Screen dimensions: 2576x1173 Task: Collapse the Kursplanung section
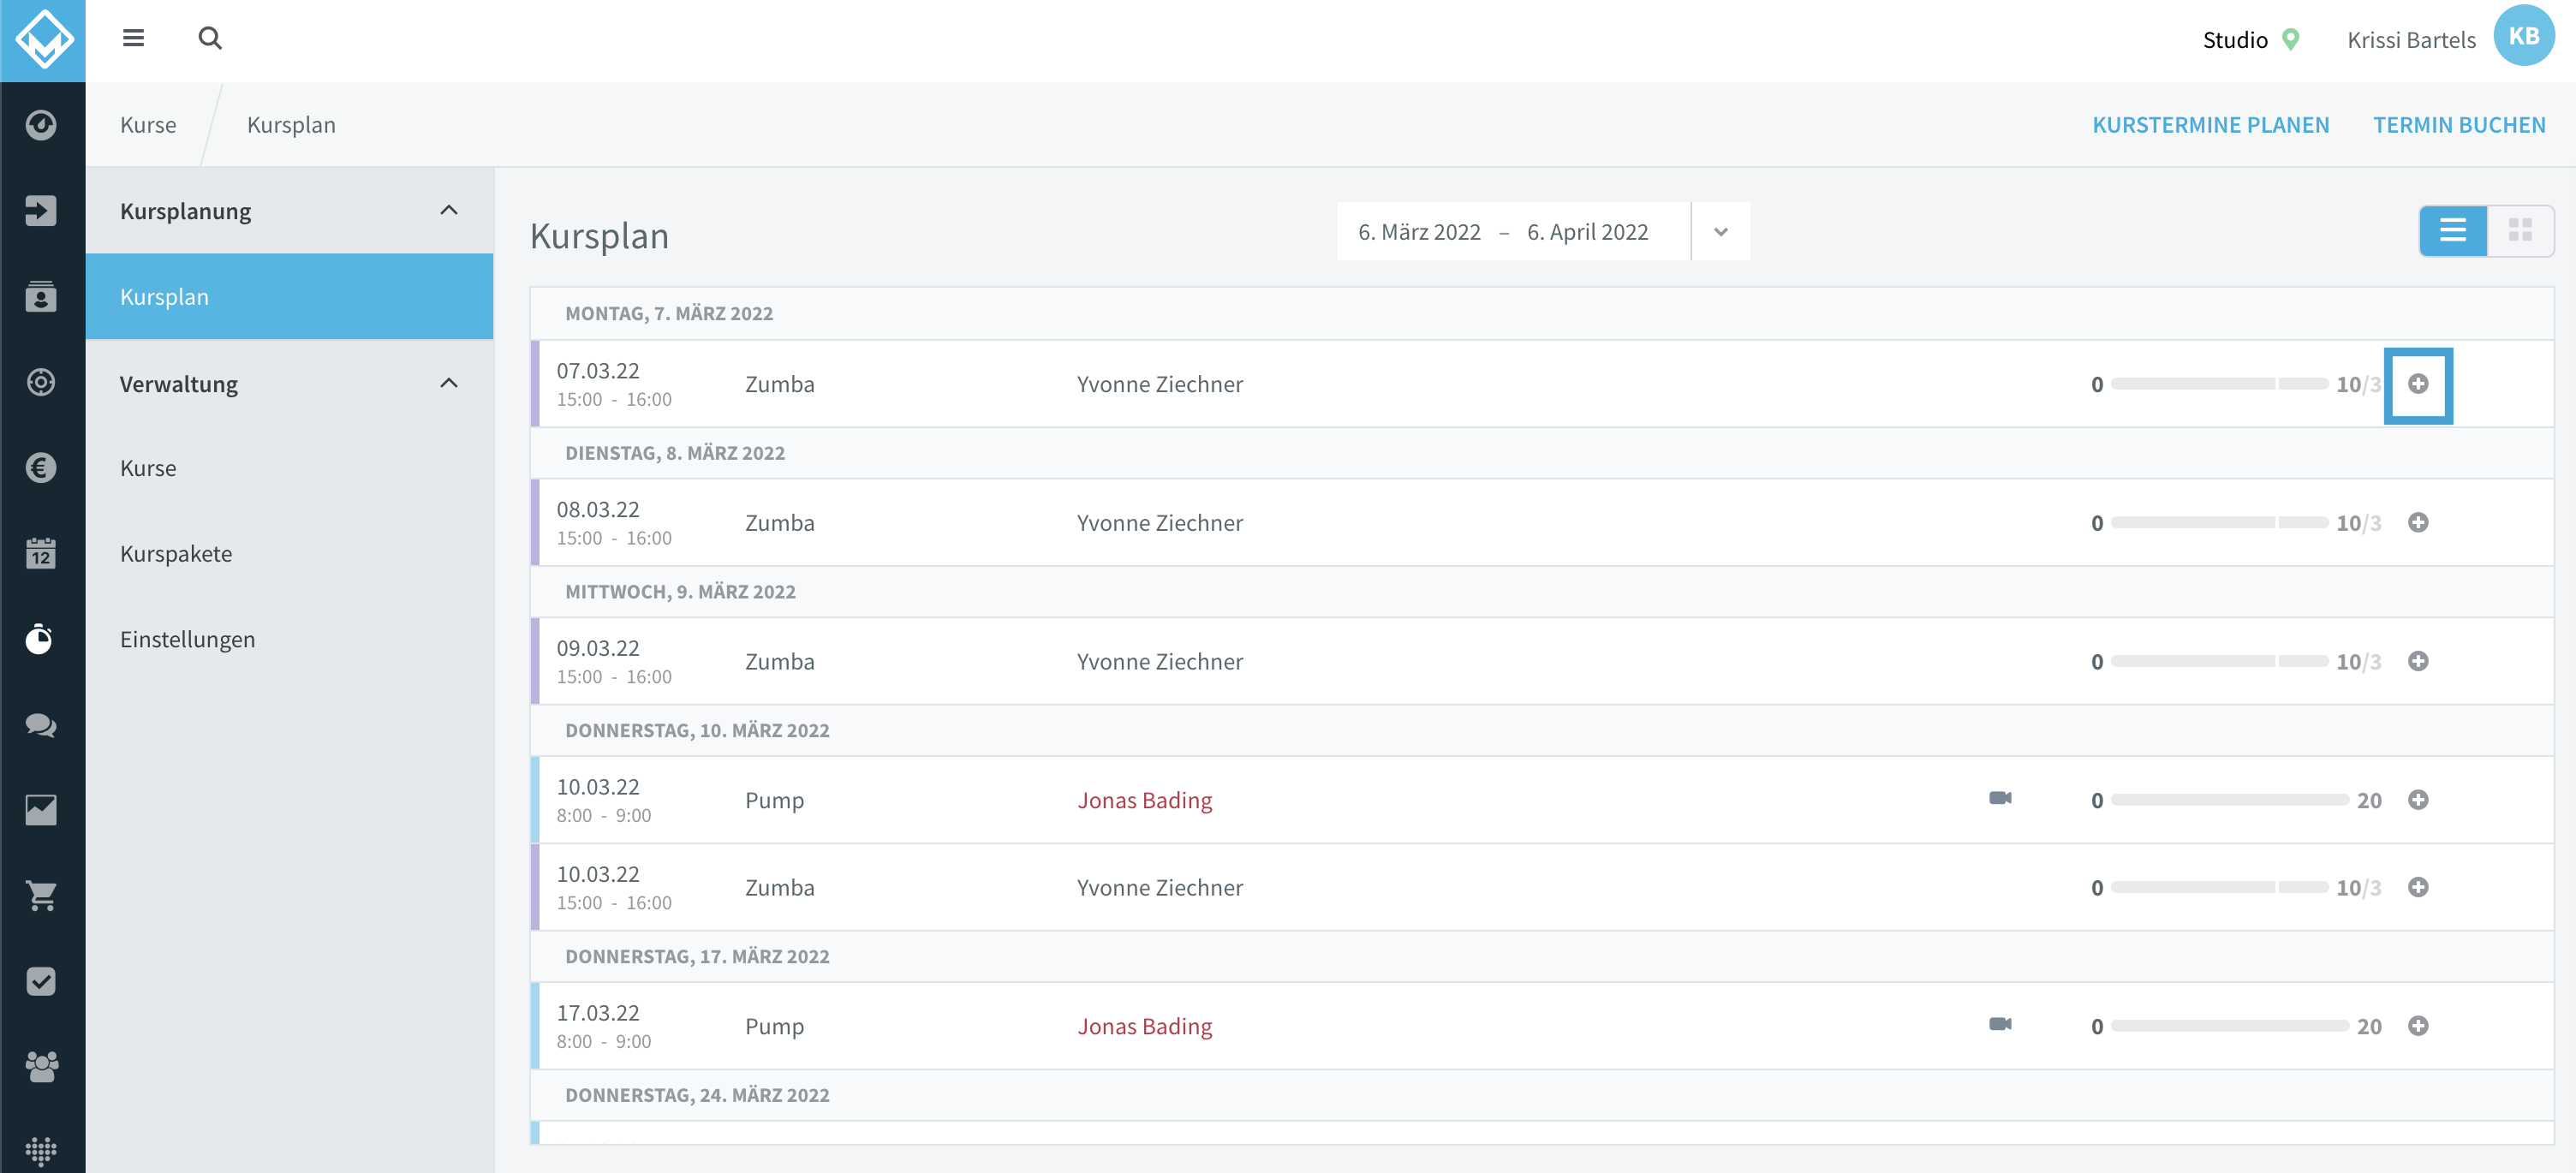tap(449, 210)
